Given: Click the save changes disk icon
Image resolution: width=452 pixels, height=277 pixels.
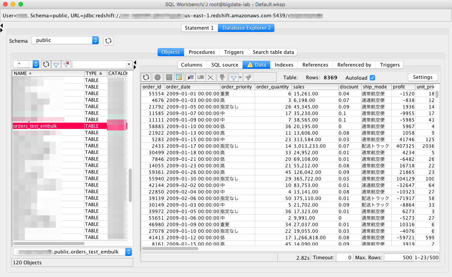Looking at the screenshot, I should 169,77.
